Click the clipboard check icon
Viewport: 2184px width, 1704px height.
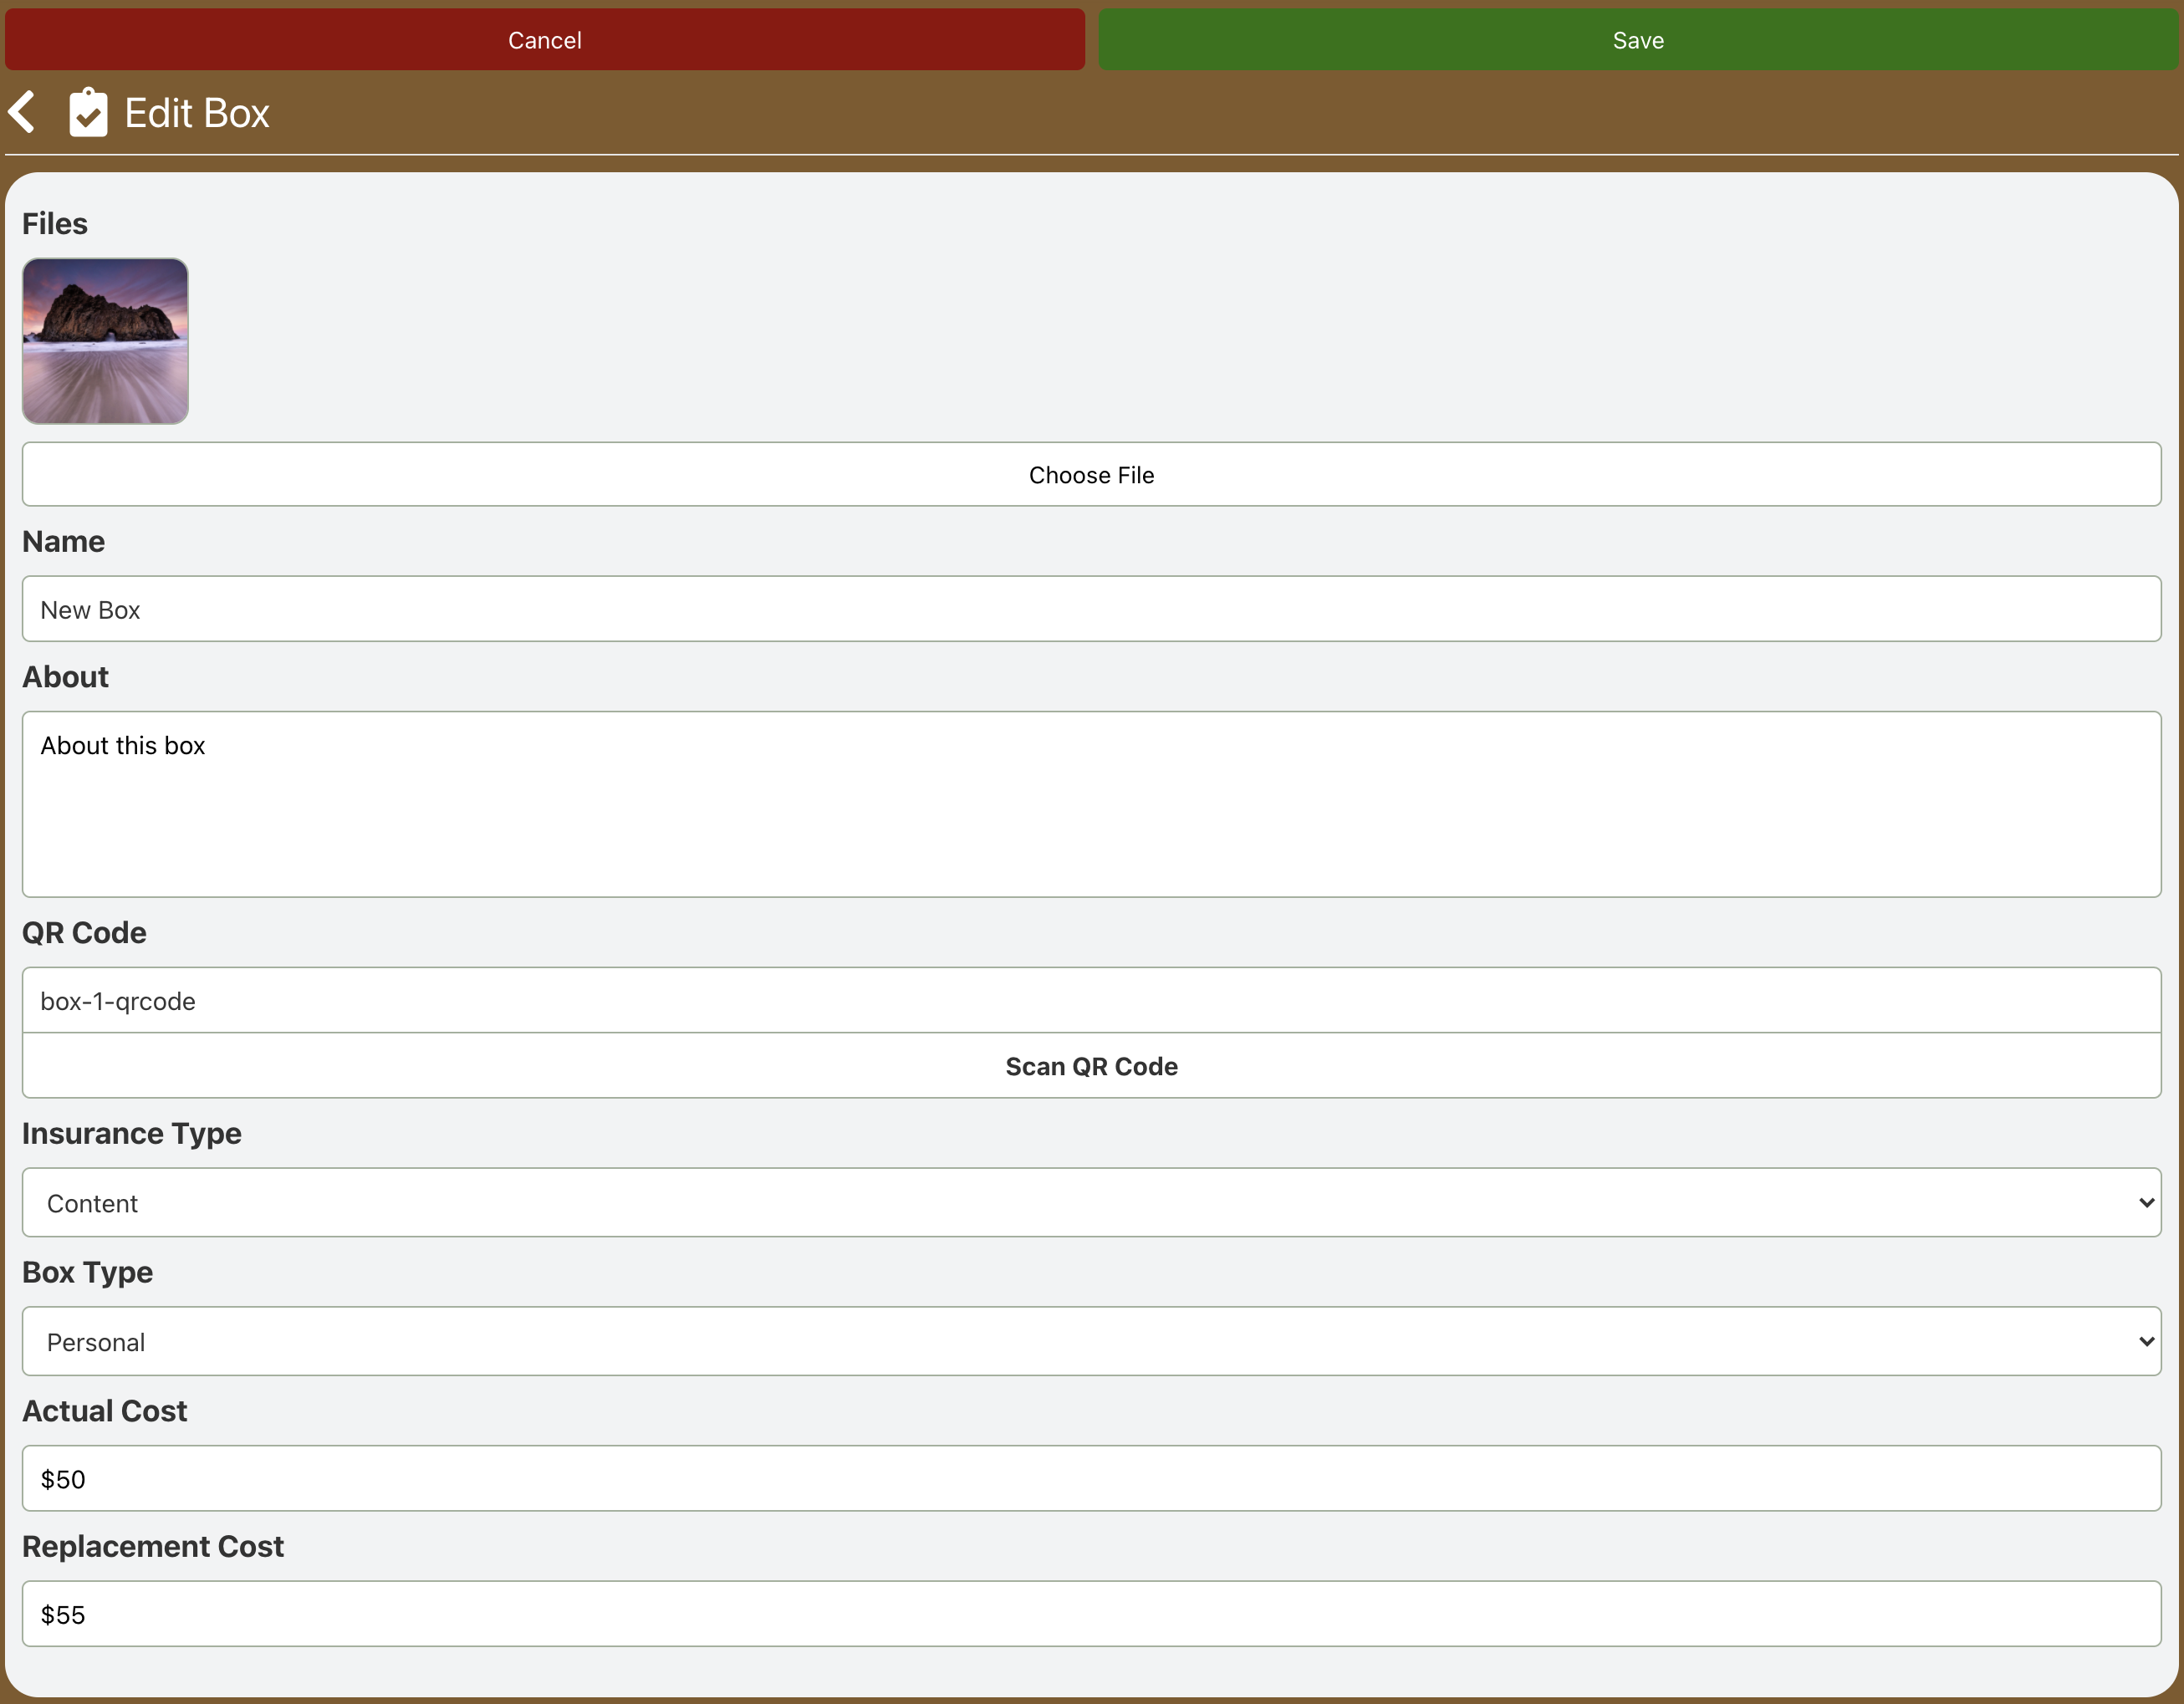(x=88, y=112)
